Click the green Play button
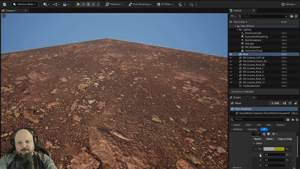Screen dimensions: 300x169 click(x=78, y=4)
